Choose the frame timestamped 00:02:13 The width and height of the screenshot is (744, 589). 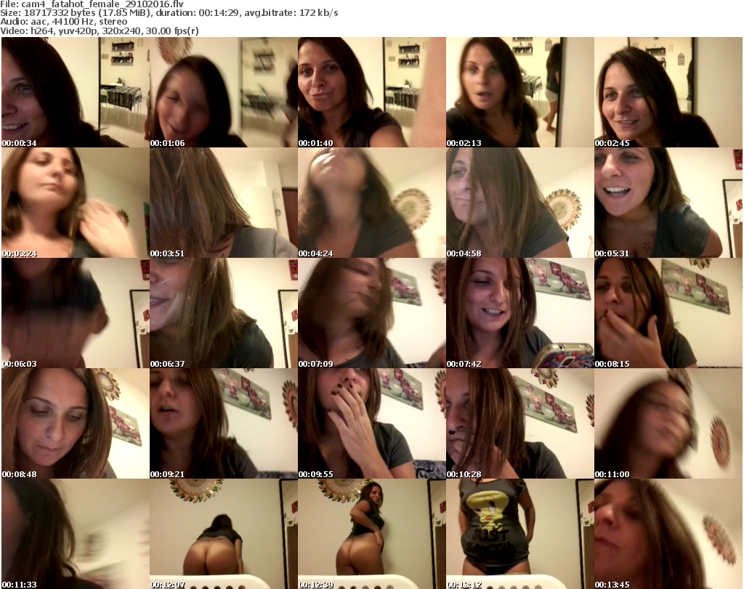(519, 92)
